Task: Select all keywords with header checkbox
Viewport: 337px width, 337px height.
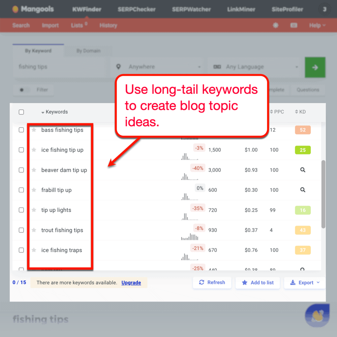Action: (x=21, y=112)
